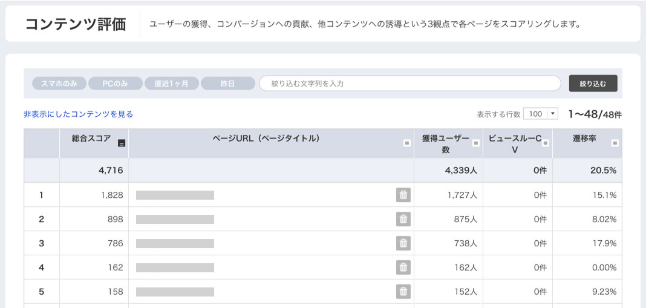Sort by 獲得ユーザー数 column icon
The image size is (646, 308).
[x=476, y=143]
